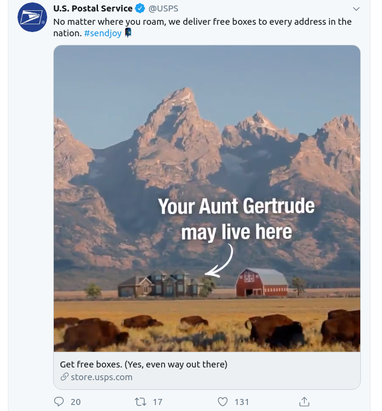Image resolution: width=382 pixels, height=411 pixels.
Task: Click the mailbox emoji after #sendjoy
Action: 128,33
